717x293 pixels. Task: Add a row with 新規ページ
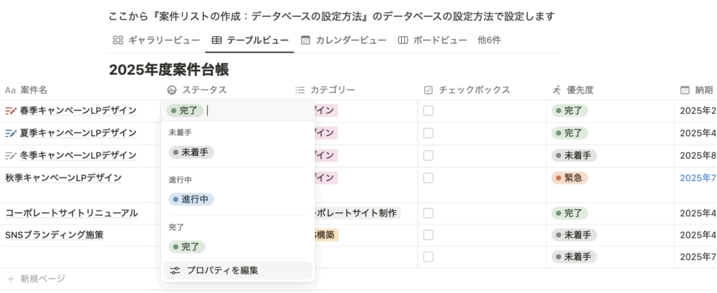(x=42, y=279)
